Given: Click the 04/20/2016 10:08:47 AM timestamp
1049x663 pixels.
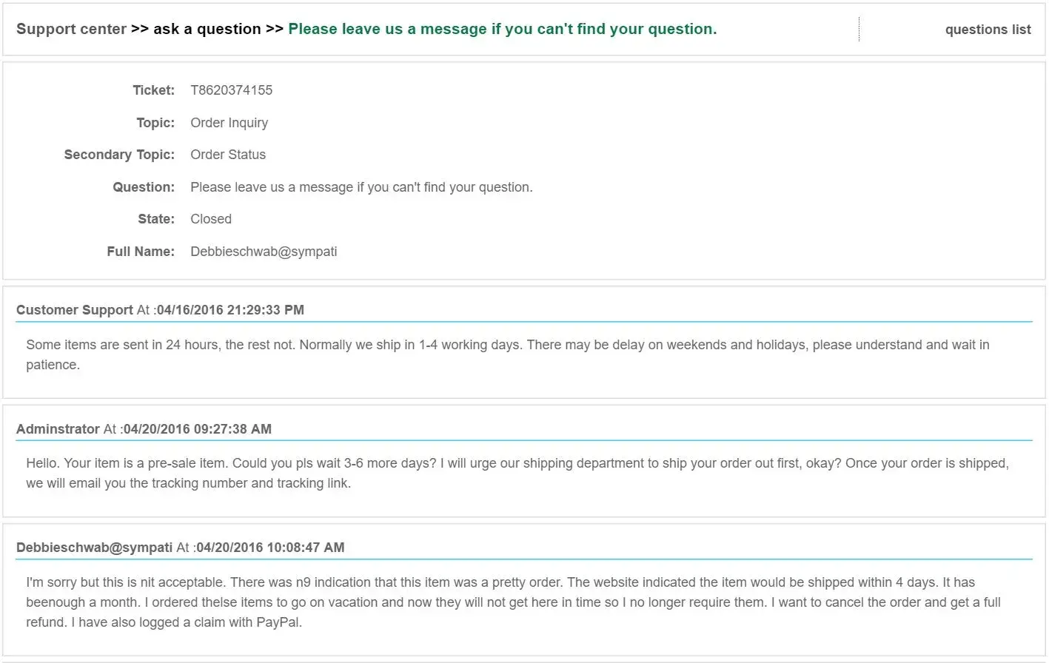Looking at the screenshot, I should (x=270, y=548).
